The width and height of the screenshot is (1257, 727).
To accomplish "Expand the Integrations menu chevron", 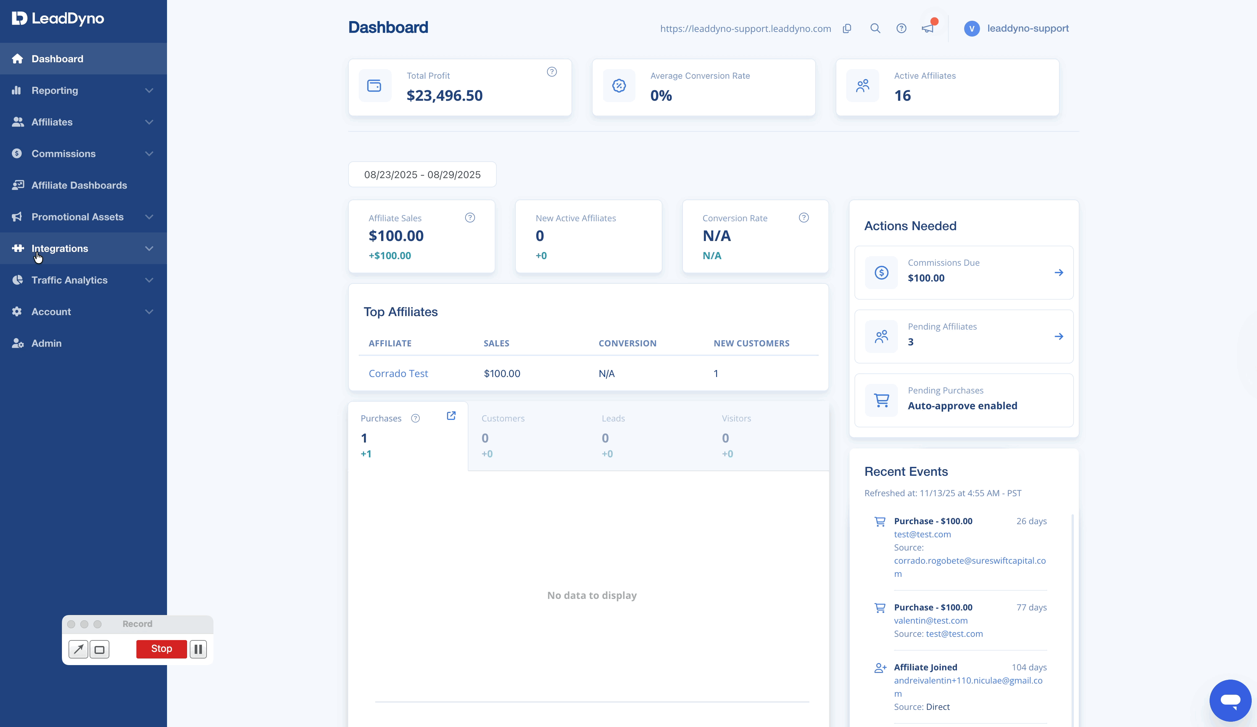I will point(149,248).
